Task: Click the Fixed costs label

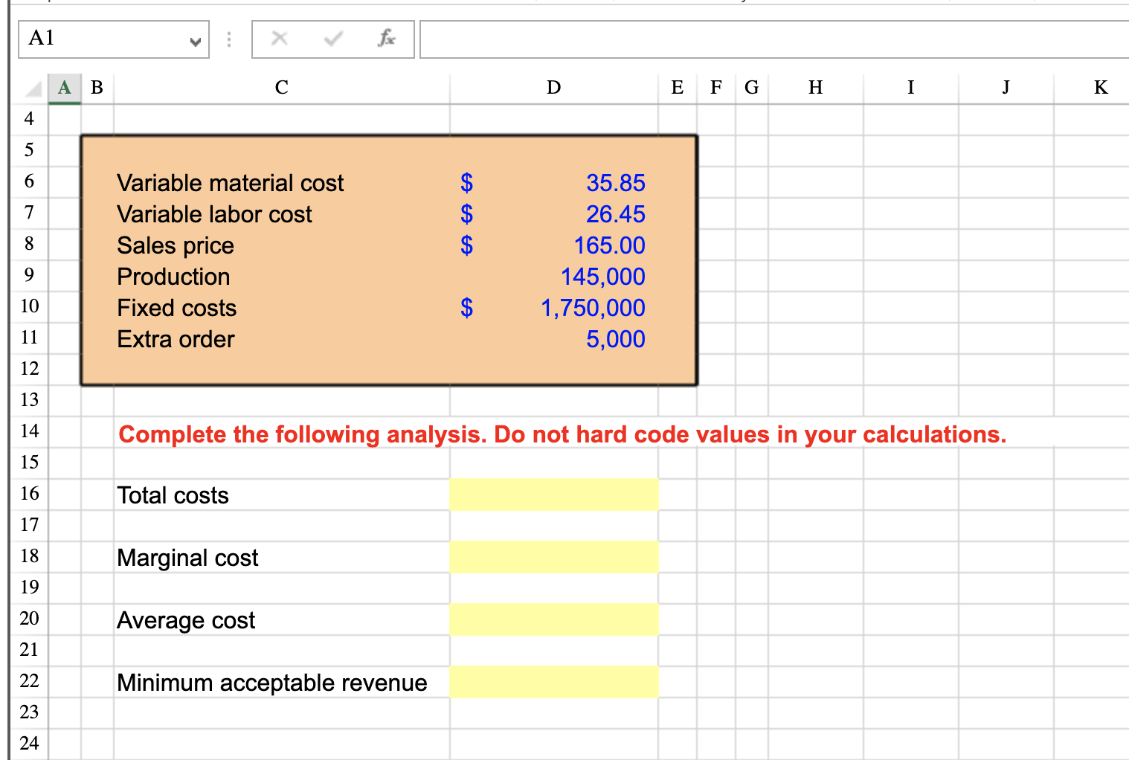Action: 177,308
